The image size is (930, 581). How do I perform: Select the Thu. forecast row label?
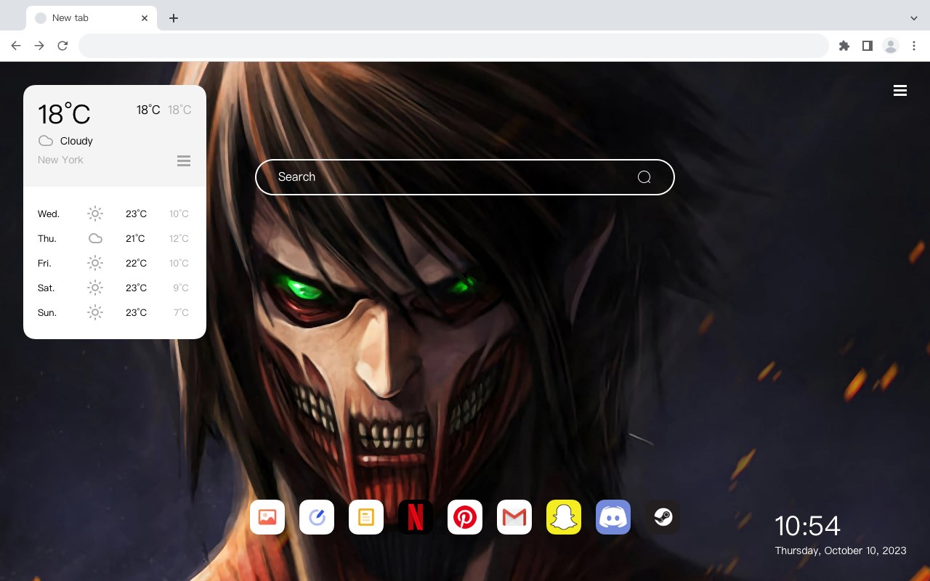(47, 238)
